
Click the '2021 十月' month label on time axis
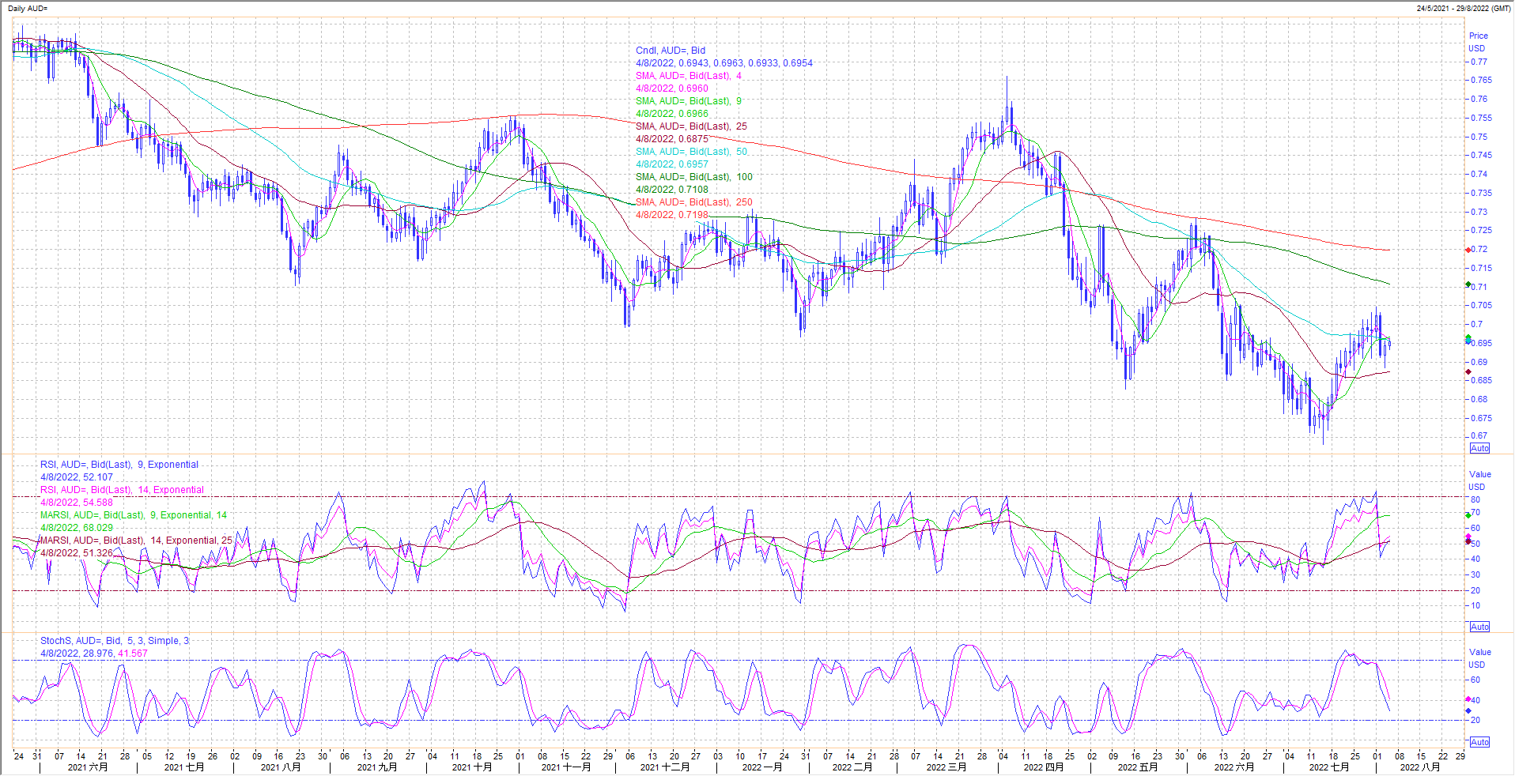pos(472,767)
